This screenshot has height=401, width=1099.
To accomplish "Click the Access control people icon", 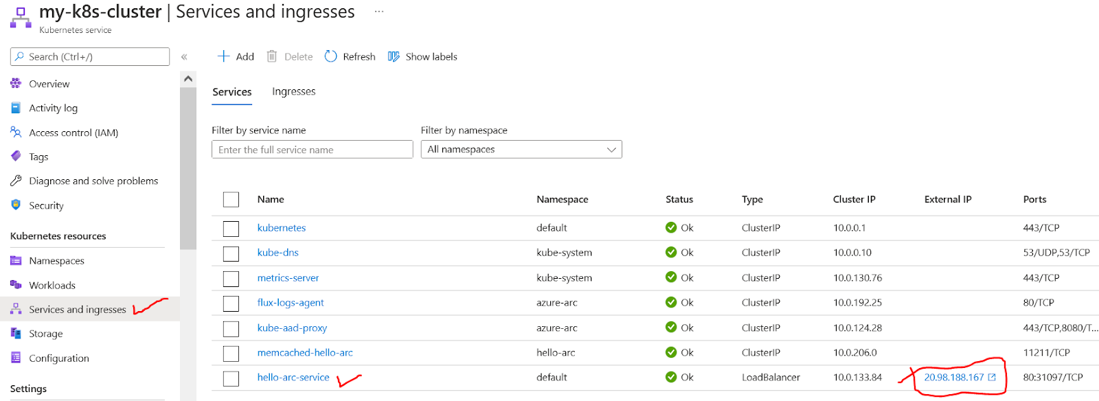I will [x=16, y=132].
